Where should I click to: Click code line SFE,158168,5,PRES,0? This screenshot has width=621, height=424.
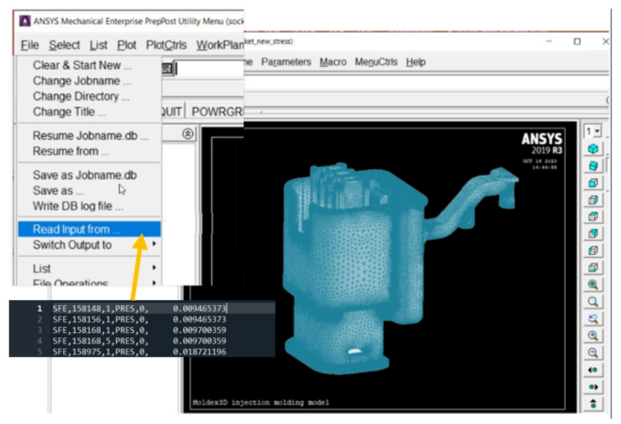click(140, 341)
